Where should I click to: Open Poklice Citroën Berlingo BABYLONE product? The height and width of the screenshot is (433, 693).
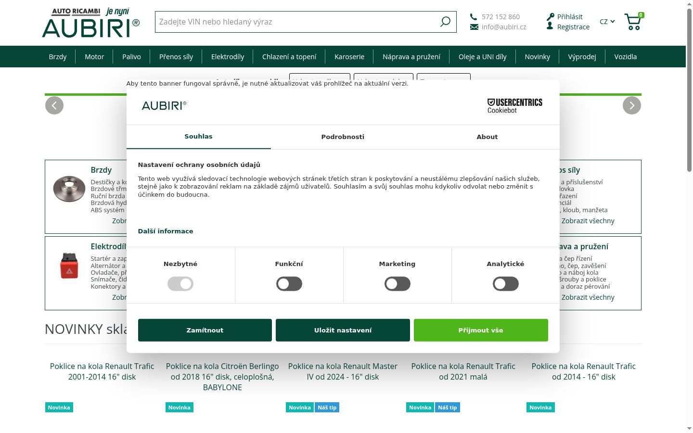(222, 377)
